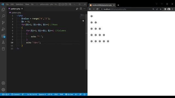Click the errors and warnings status indicator
The height and width of the screenshot is (98, 175).
5,94
